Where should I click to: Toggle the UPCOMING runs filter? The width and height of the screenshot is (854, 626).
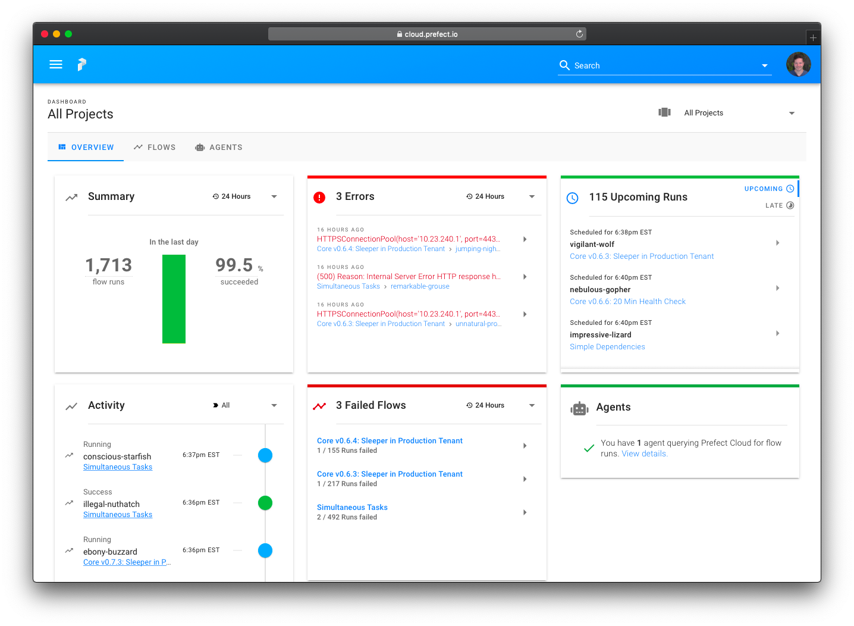pyautogui.click(x=769, y=189)
